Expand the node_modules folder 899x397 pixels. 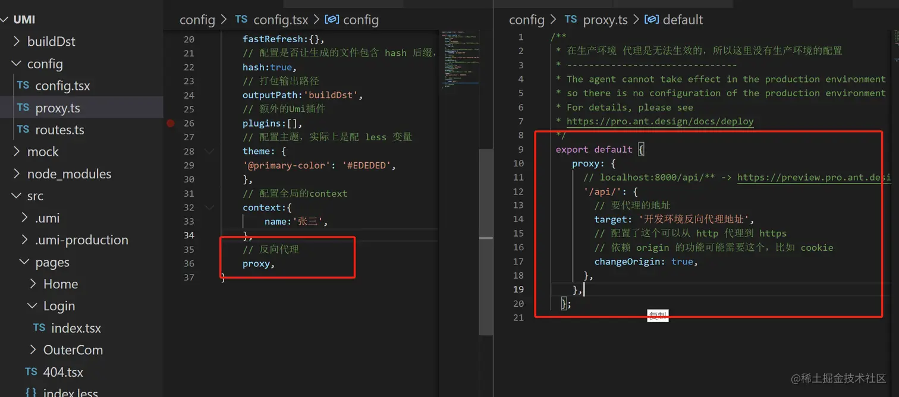[x=17, y=174]
